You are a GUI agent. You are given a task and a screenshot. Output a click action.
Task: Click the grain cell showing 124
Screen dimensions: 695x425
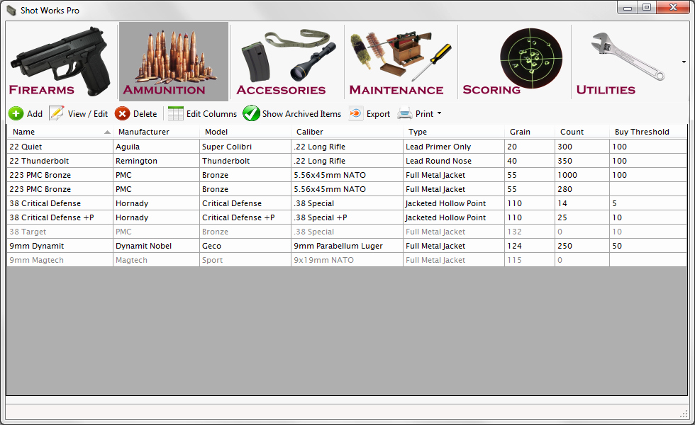(x=530, y=246)
